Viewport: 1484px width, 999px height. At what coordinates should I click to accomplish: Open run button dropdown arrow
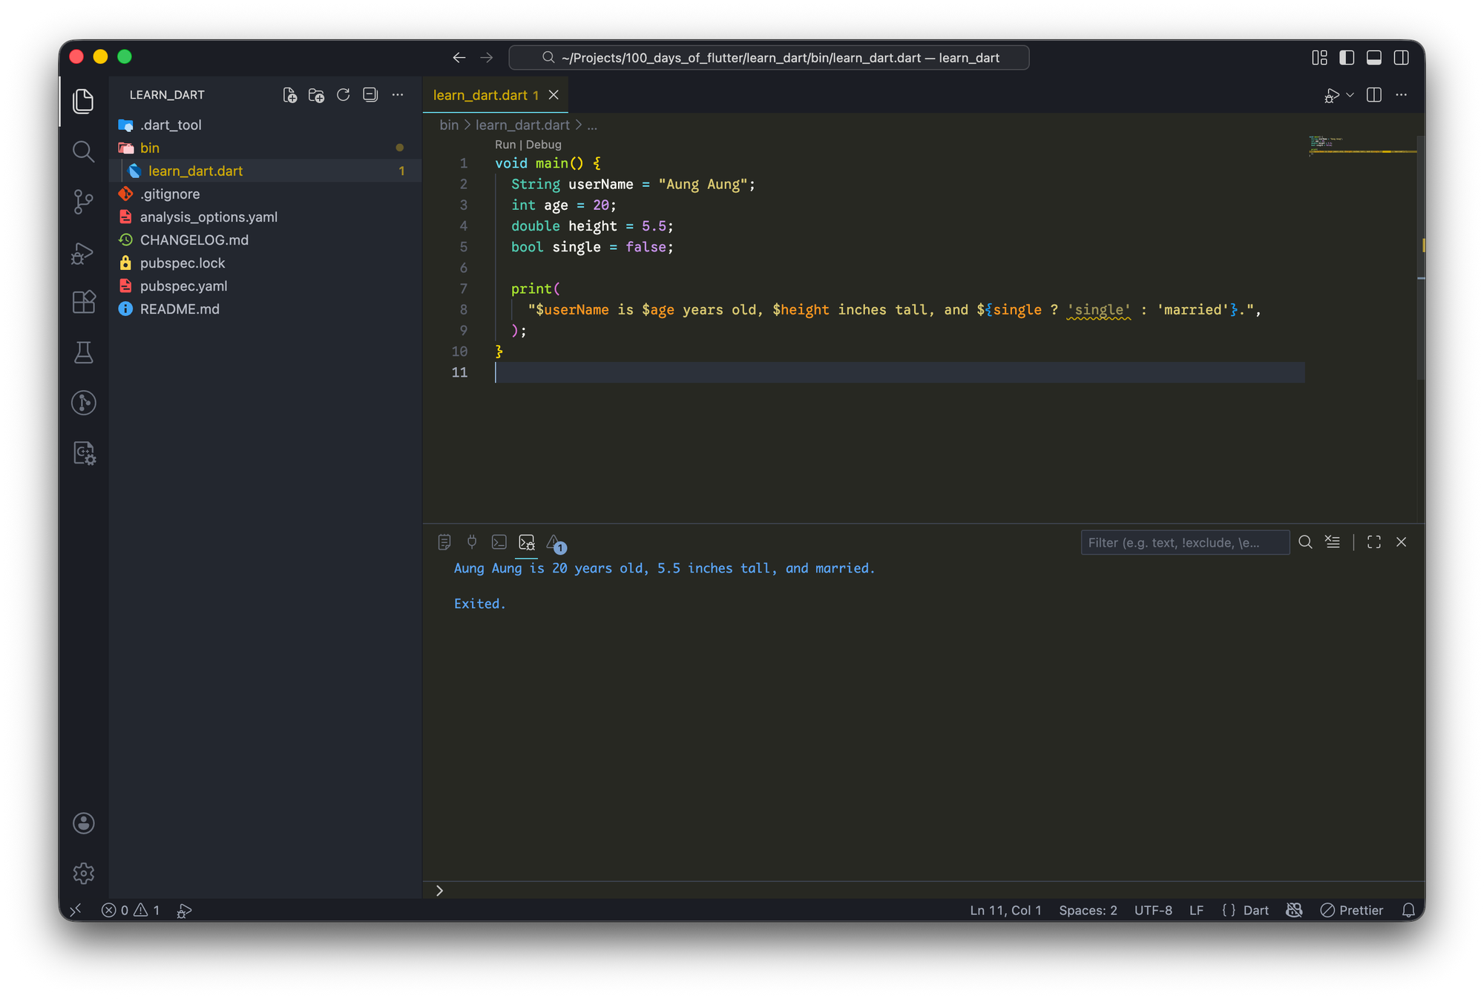click(x=1350, y=95)
